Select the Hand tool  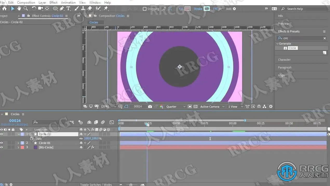click(19, 9)
